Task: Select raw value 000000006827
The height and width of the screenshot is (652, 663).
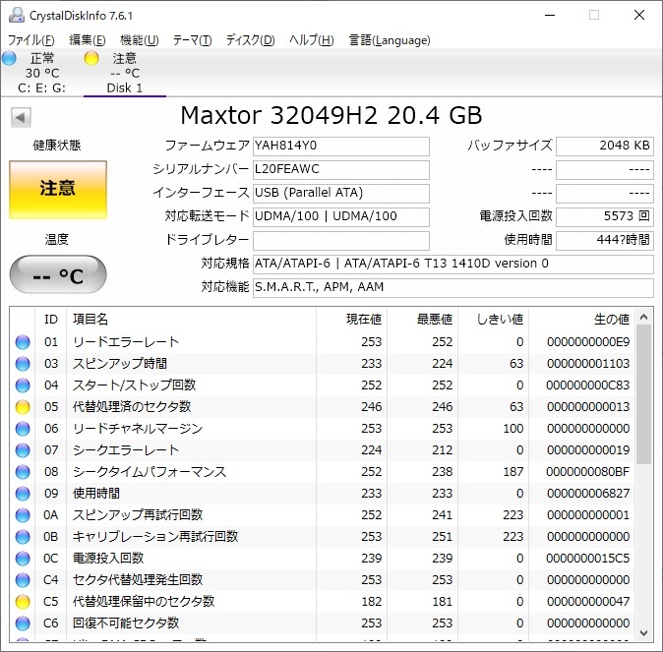Action: click(588, 494)
